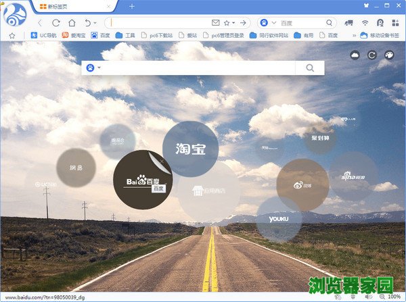This screenshot has height=302, width=406.
Task: Open the 唯品会 bubble
Action: (118, 141)
